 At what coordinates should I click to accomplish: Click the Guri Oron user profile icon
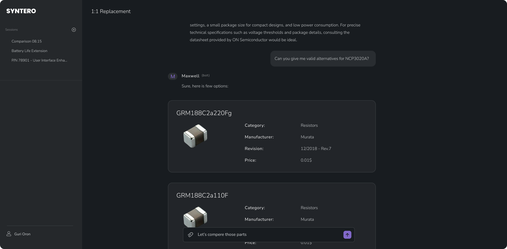[9, 234]
